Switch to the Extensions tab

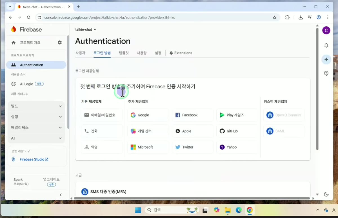pos(181,53)
